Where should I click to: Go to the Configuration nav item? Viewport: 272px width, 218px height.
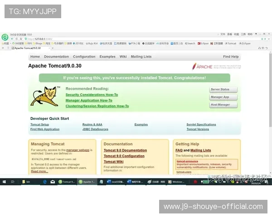84,57
